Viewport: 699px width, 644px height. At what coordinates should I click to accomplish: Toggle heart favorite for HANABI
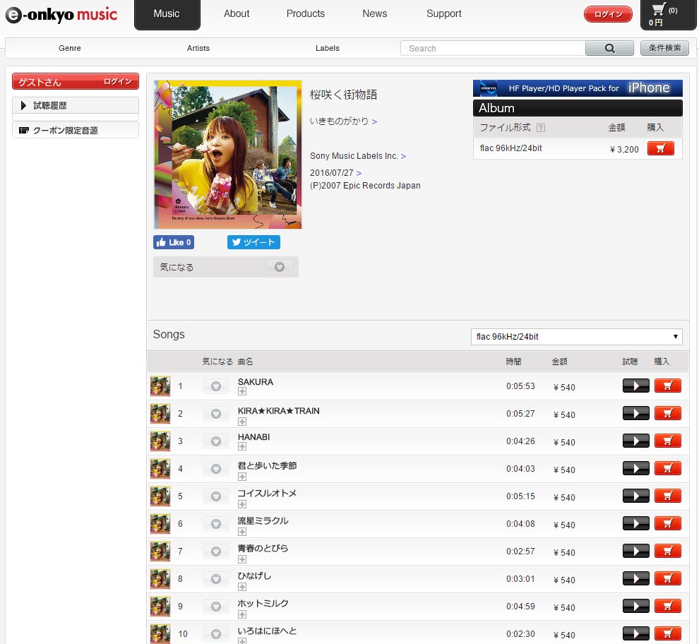(x=216, y=441)
